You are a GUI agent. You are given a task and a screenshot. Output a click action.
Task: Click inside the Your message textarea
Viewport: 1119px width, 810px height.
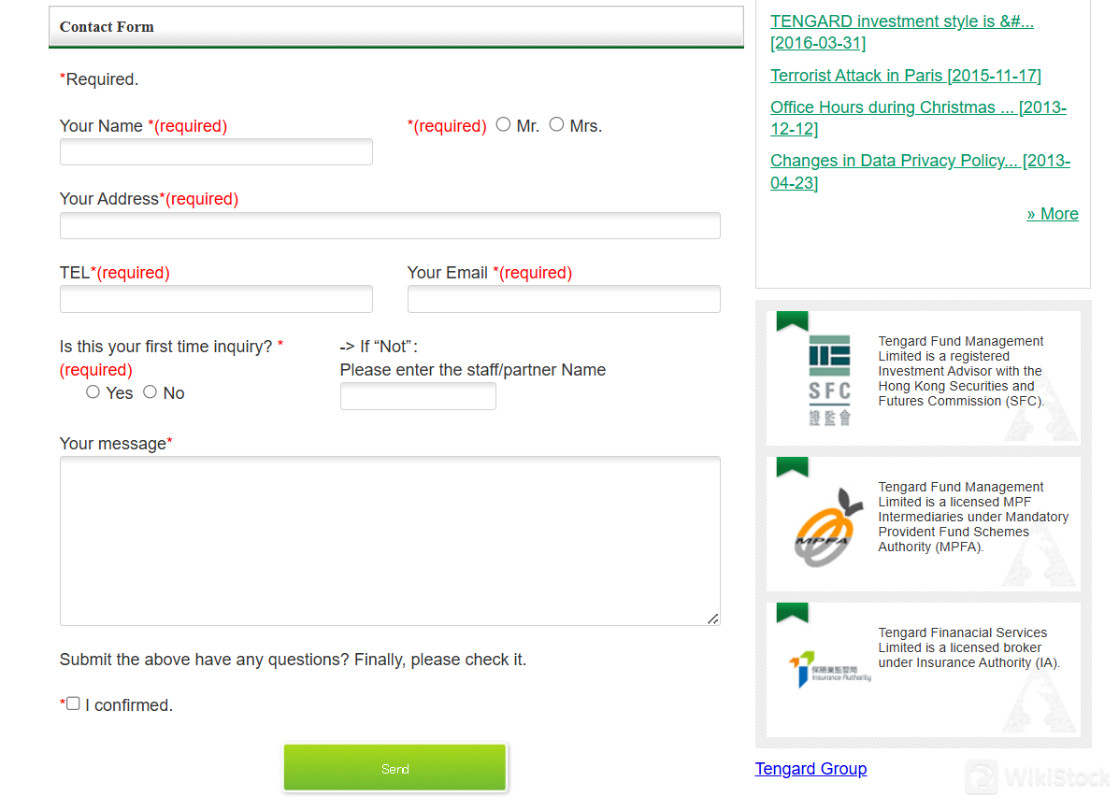(x=389, y=540)
